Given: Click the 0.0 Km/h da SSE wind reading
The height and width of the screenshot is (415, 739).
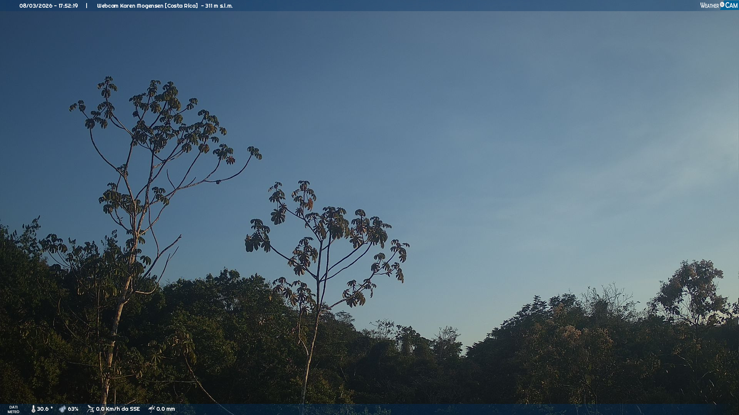Looking at the screenshot, I should [x=118, y=409].
